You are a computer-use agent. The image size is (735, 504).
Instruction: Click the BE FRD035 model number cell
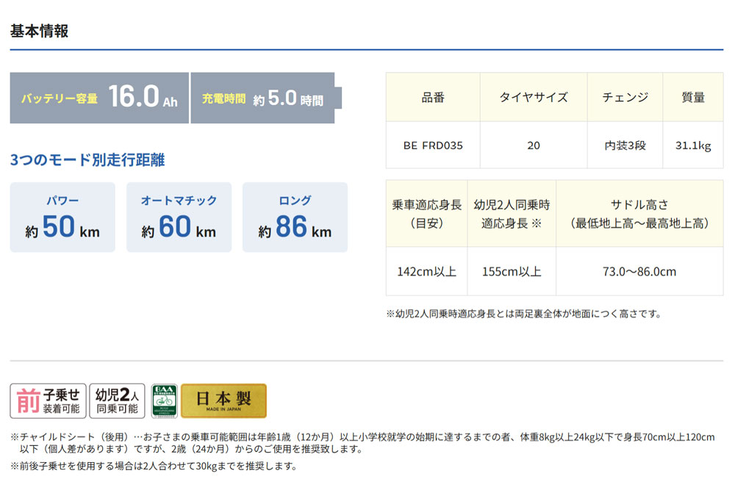tap(433, 145)
